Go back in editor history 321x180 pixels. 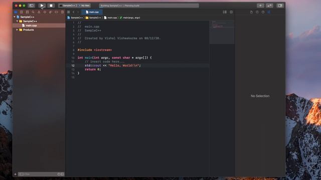coord(74,12)
